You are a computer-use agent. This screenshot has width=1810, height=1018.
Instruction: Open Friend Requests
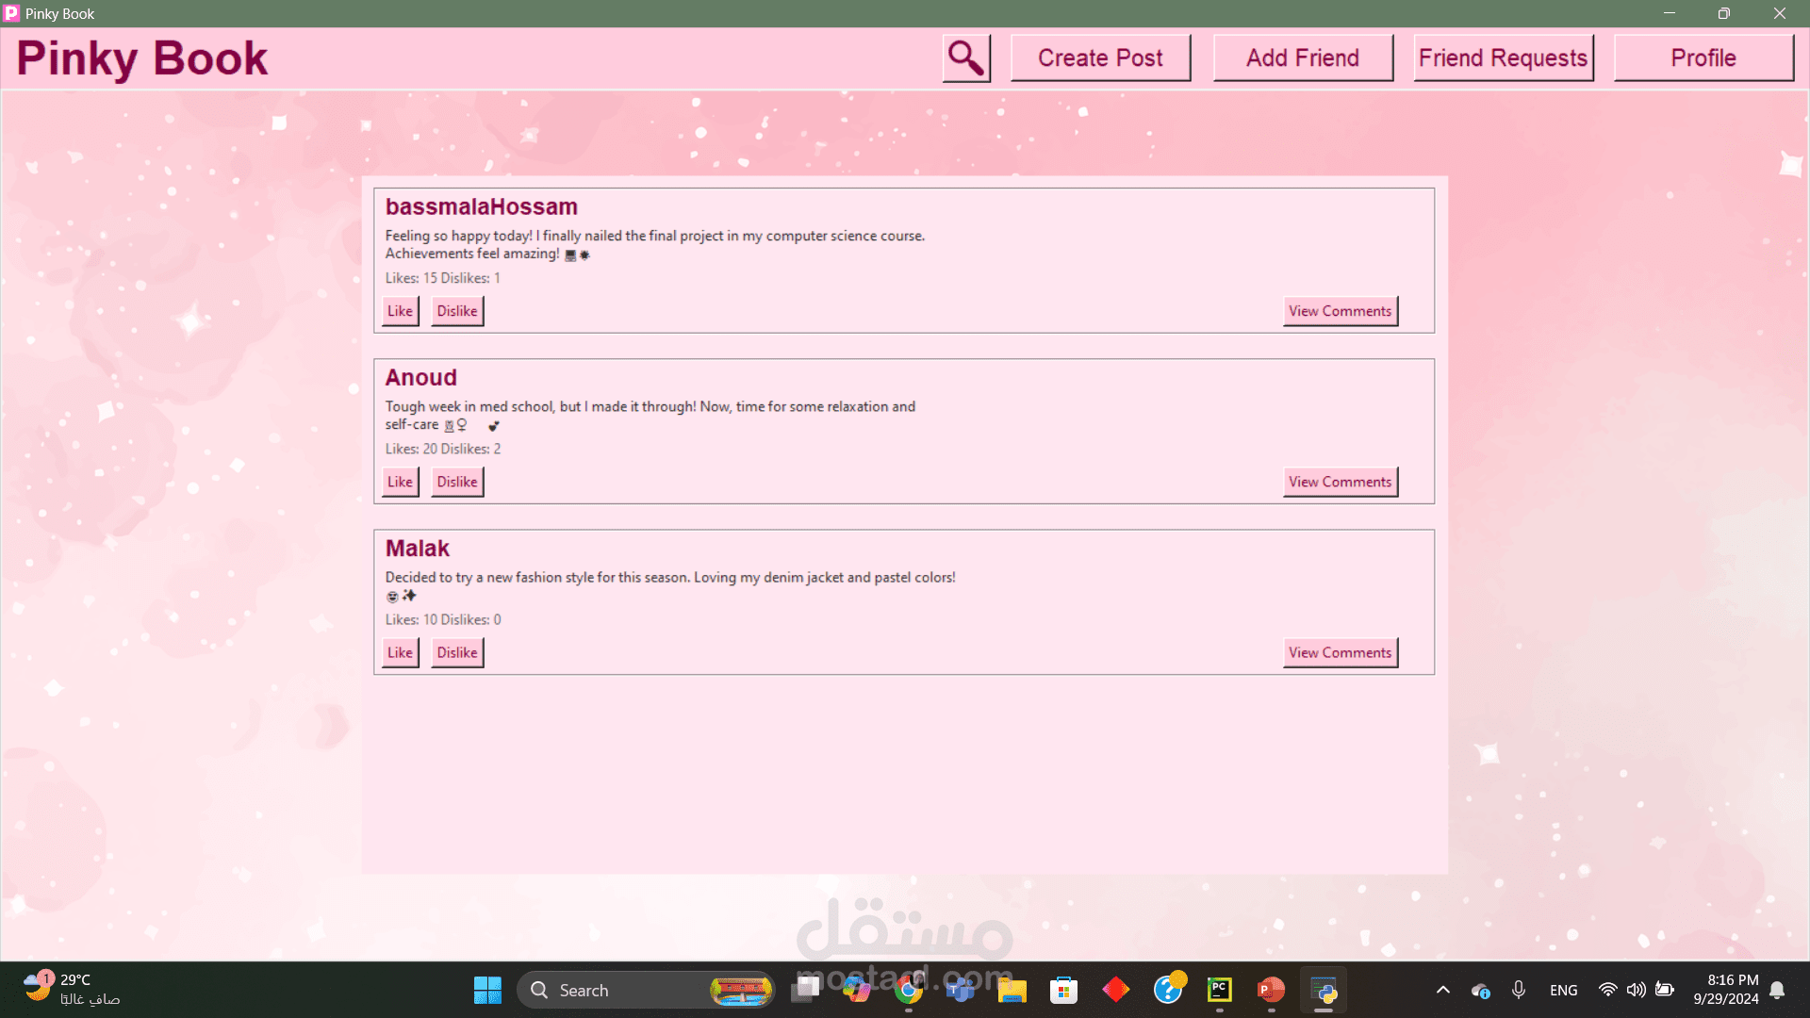tap(1503, 58)
